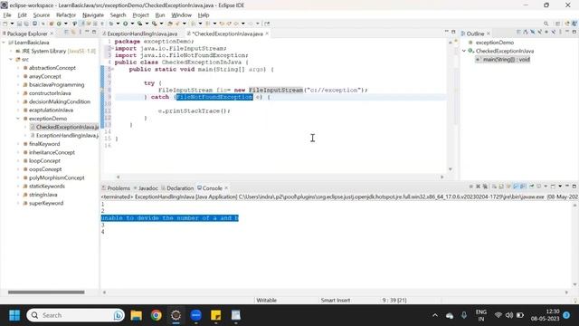Toggle Hide Fields in Outline
The height and width of the screenshot is (326, 579).
(x=533, y=33)
